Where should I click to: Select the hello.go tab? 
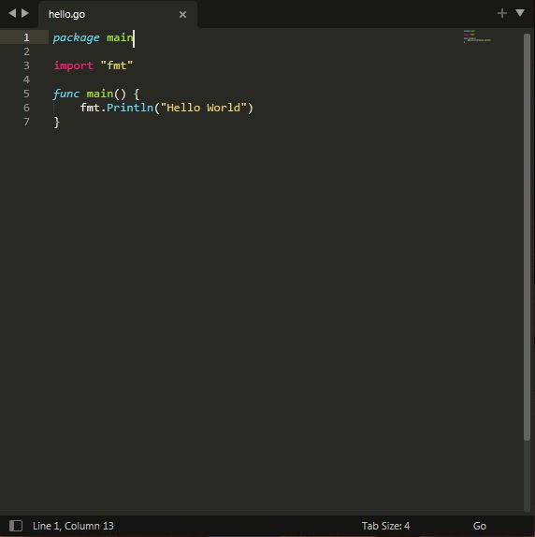pyautogui.click(x=118, y=14)
